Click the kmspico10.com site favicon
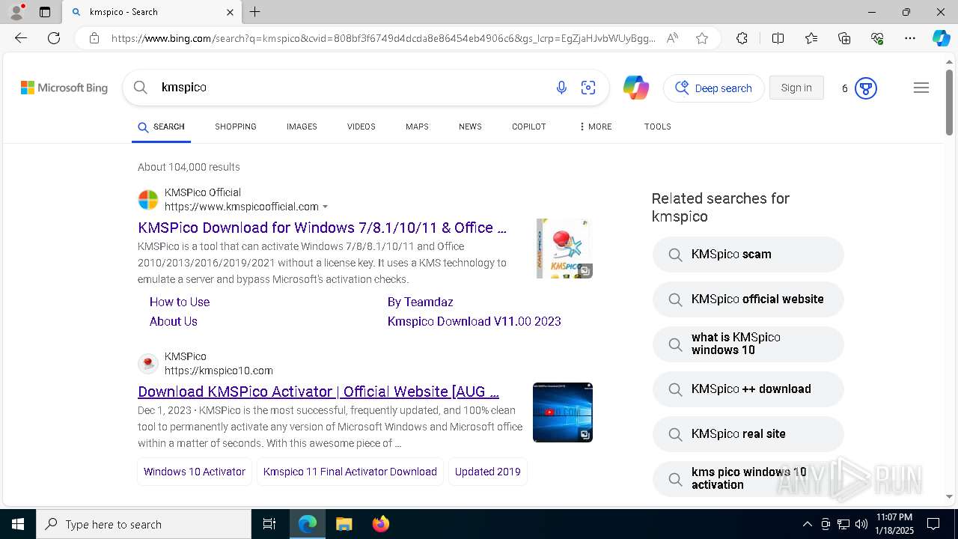Image resolution: width=958 pixels, height=539 pixels. pos(148,364)
